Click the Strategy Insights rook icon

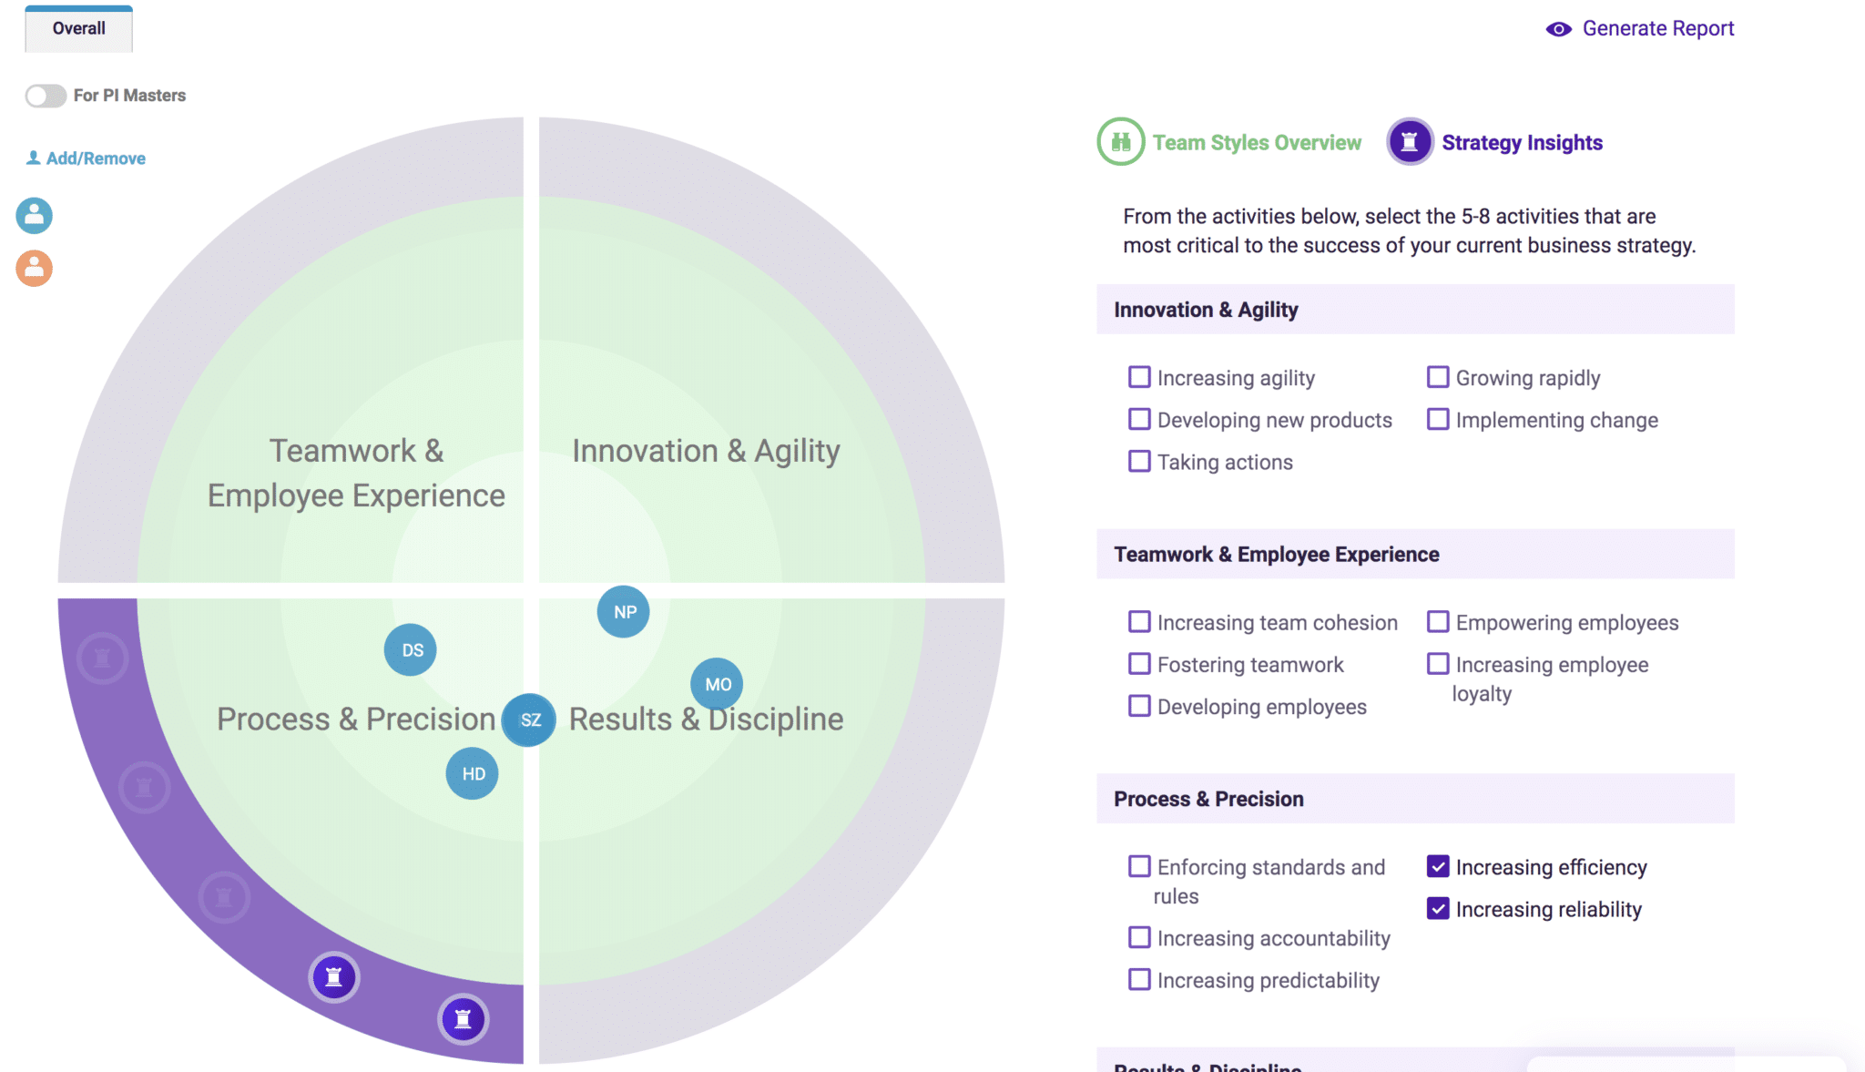point(1410,142)
